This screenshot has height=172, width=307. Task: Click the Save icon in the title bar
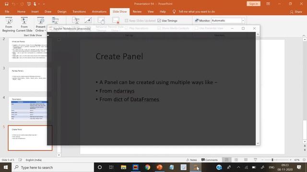click(6, 4)
